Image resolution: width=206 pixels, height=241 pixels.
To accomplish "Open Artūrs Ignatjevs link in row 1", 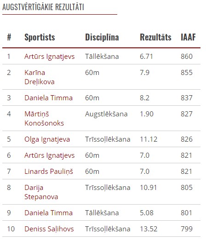I will [50, 57].
